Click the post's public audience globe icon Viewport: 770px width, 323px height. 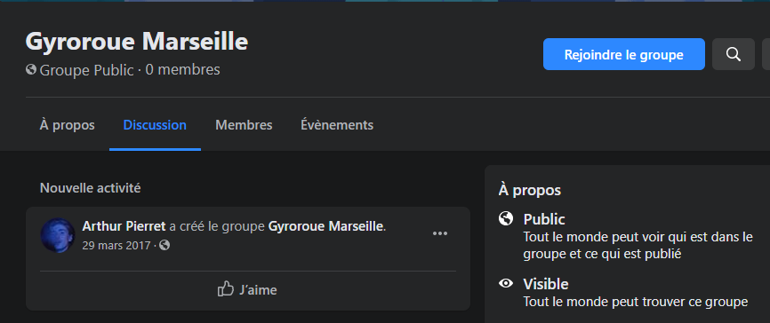[x=164, y=245]
